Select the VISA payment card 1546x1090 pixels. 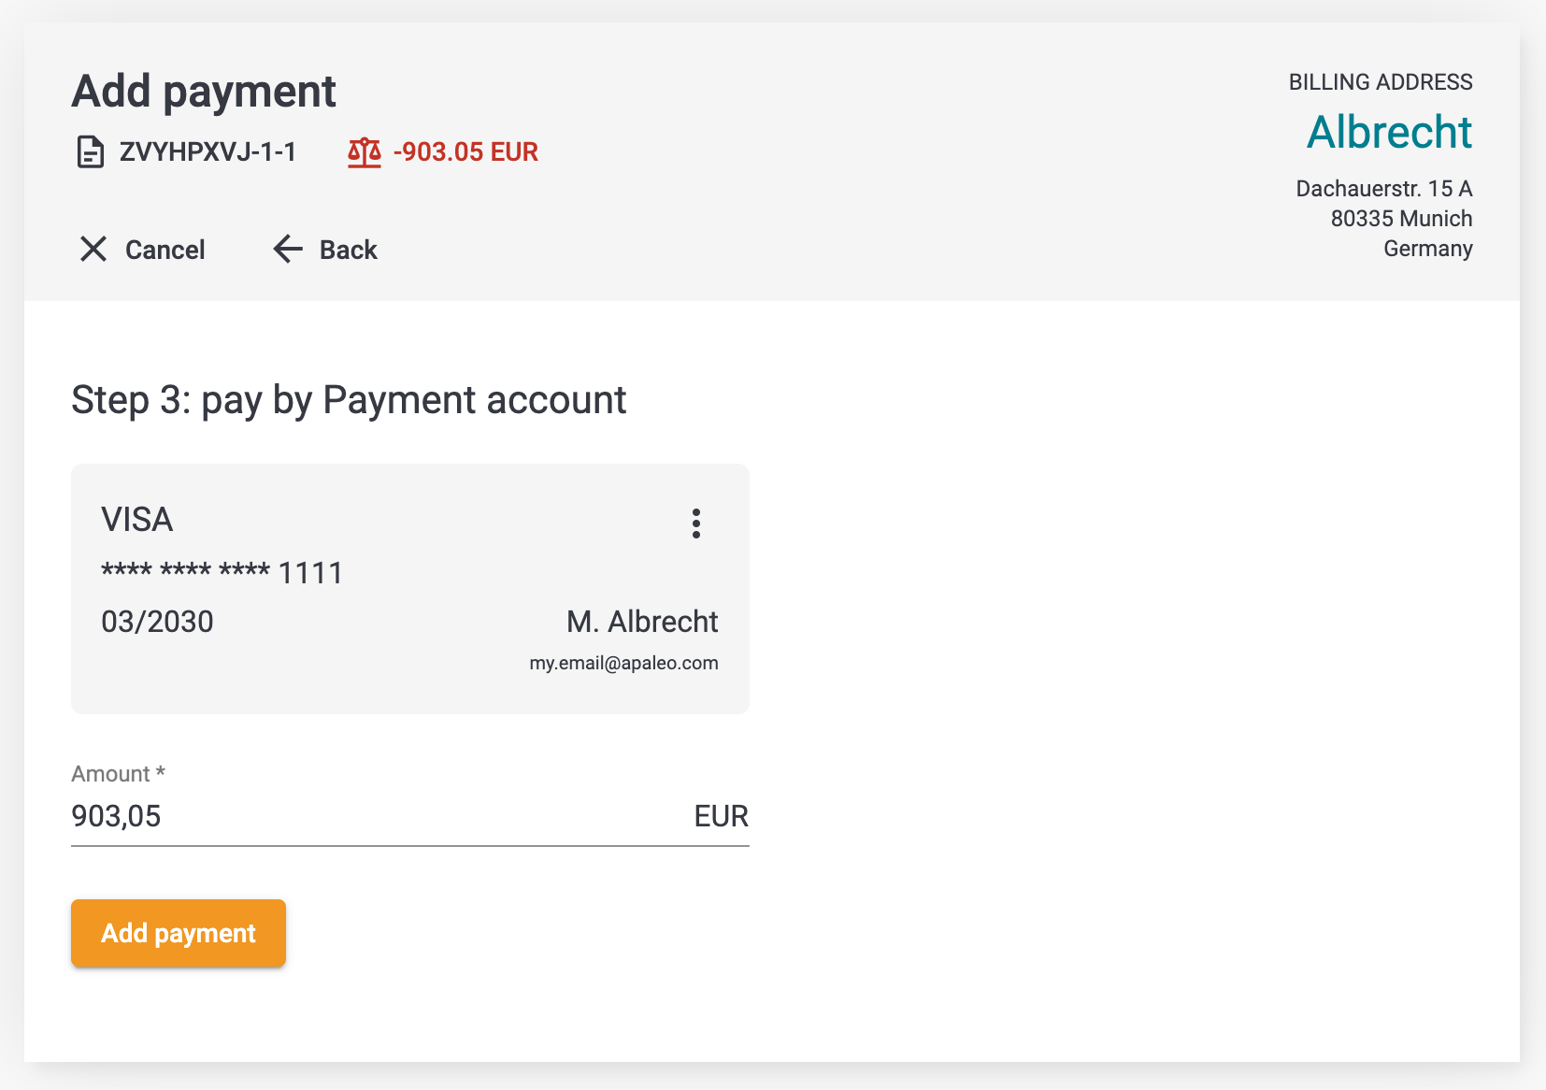click(x=410, y=589)
